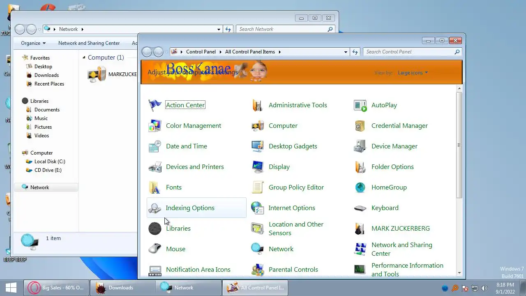Screen dimensions: 526x296
Task: Switch to Big Sales browser taskbar item
Action: click(x=56, y=288)
